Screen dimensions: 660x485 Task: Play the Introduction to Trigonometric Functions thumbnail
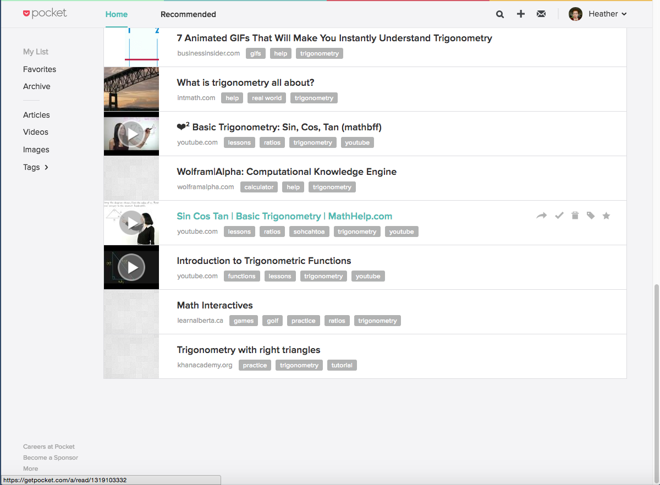pyautogui.click(x=131, y=267)
